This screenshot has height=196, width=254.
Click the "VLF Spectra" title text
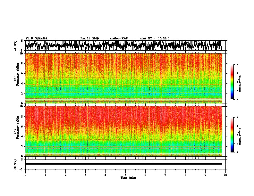tap(36, 38)
